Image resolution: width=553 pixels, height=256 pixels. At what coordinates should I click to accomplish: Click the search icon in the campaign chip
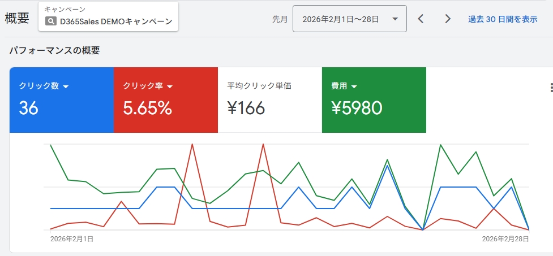point(52,21)
